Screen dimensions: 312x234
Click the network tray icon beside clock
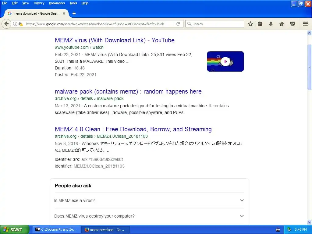(x=289, y=230)
